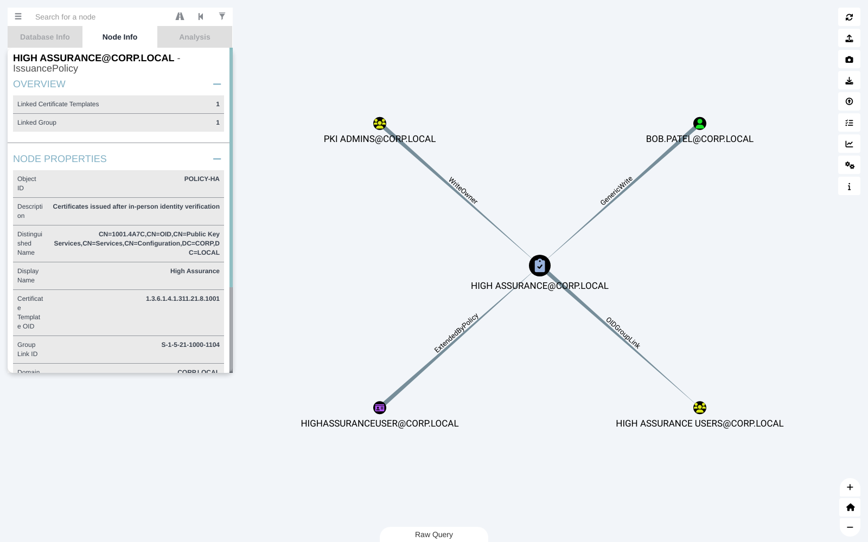Click the pathfinding road icon
This screenshot has height=542, width=868.
click(x=180, y=16)
